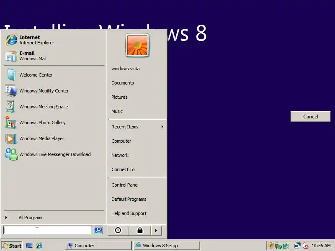Click the power button in Start menu
The height and width of the screenshot is (251, 335).
(x=118, y=231)
